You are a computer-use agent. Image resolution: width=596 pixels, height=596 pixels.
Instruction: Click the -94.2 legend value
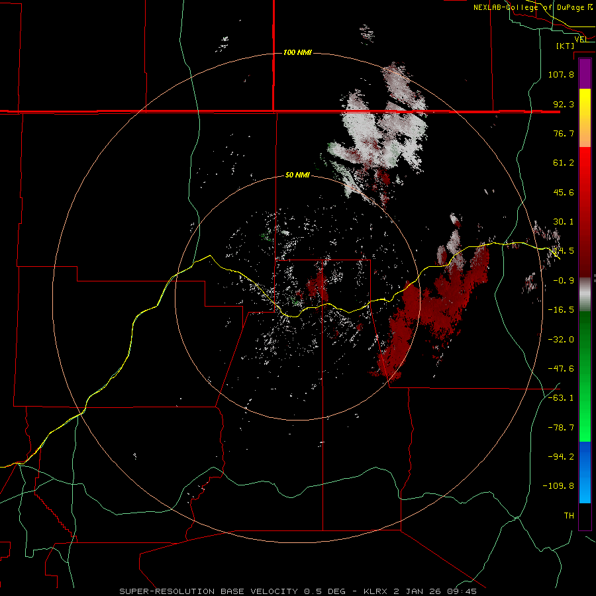pyautogui.click(x=561, y=457)
